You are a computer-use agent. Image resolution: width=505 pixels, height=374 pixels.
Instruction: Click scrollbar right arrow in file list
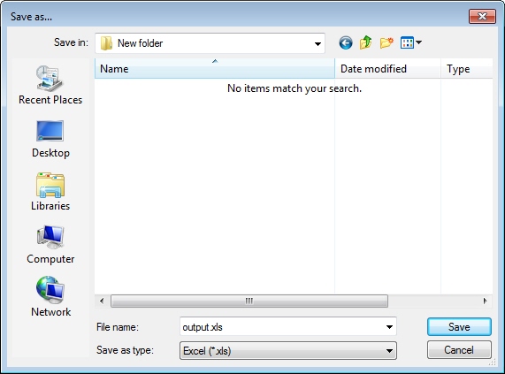[486, 301]
